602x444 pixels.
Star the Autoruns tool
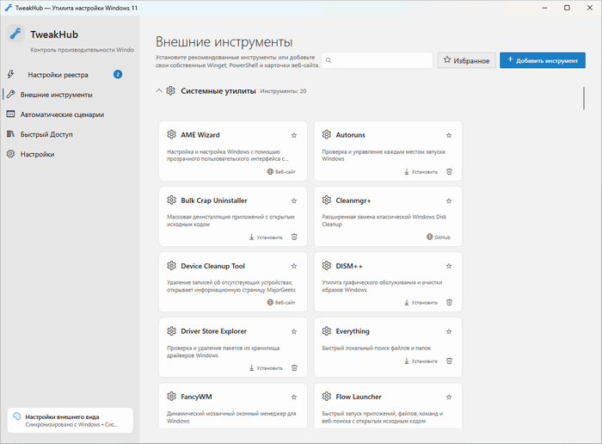449,135
